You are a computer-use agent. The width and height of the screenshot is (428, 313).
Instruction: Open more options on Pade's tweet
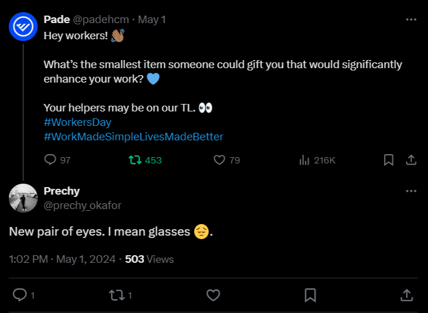coord(411,19)
